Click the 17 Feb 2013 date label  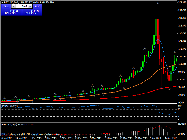tap(66, 138)
